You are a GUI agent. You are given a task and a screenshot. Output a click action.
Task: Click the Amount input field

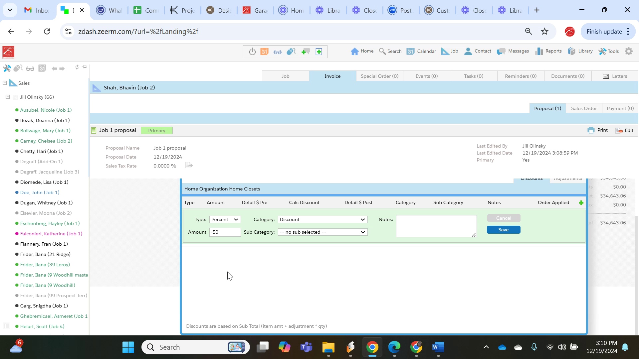coord(225,232)
